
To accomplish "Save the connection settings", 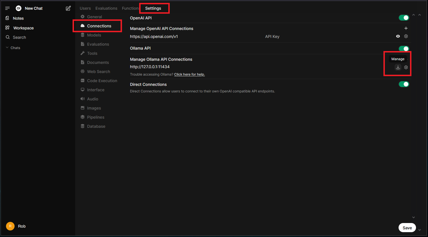I will click(407, 228).
